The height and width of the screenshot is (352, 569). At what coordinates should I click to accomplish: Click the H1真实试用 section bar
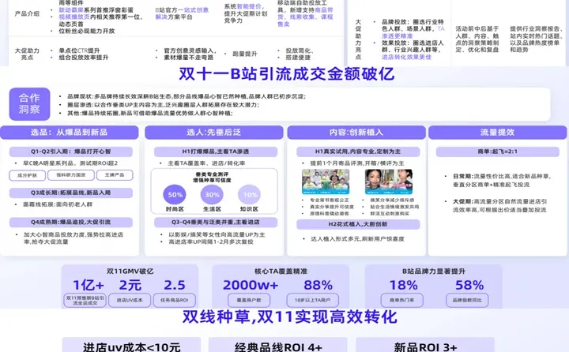point(358,152)
